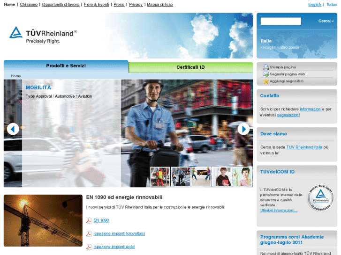Viewport: 341px width, 255px height.
Task: Click the MOBILITÀ slide heading
Action: [x=38, y=87]
